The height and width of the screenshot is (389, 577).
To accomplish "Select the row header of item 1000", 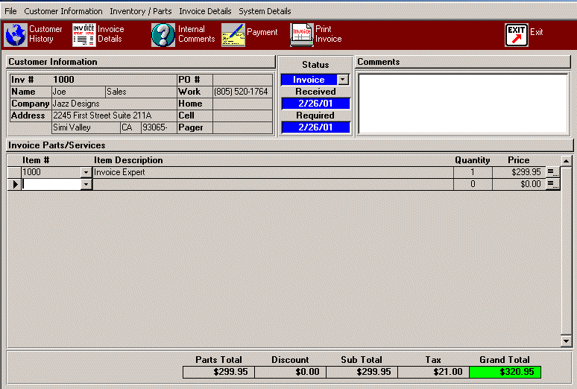I will [15, 172].
